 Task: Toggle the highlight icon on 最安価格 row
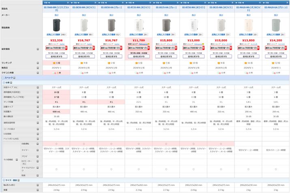click(38, 49)
